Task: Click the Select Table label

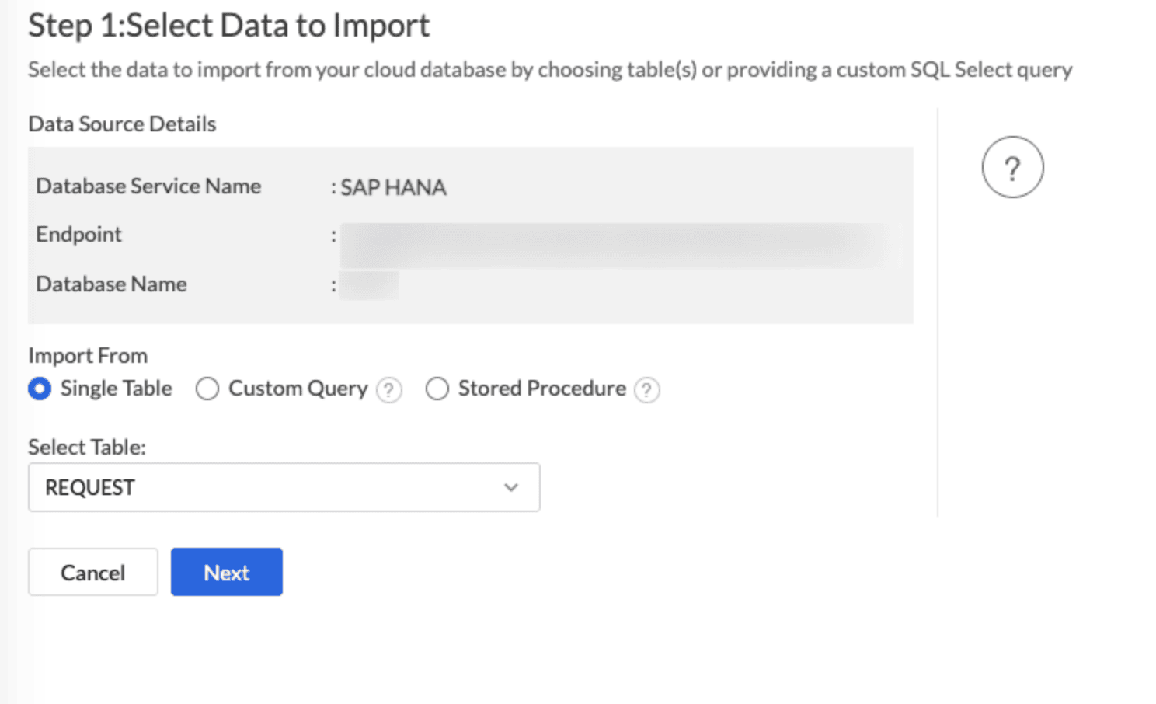Action: 87,448
